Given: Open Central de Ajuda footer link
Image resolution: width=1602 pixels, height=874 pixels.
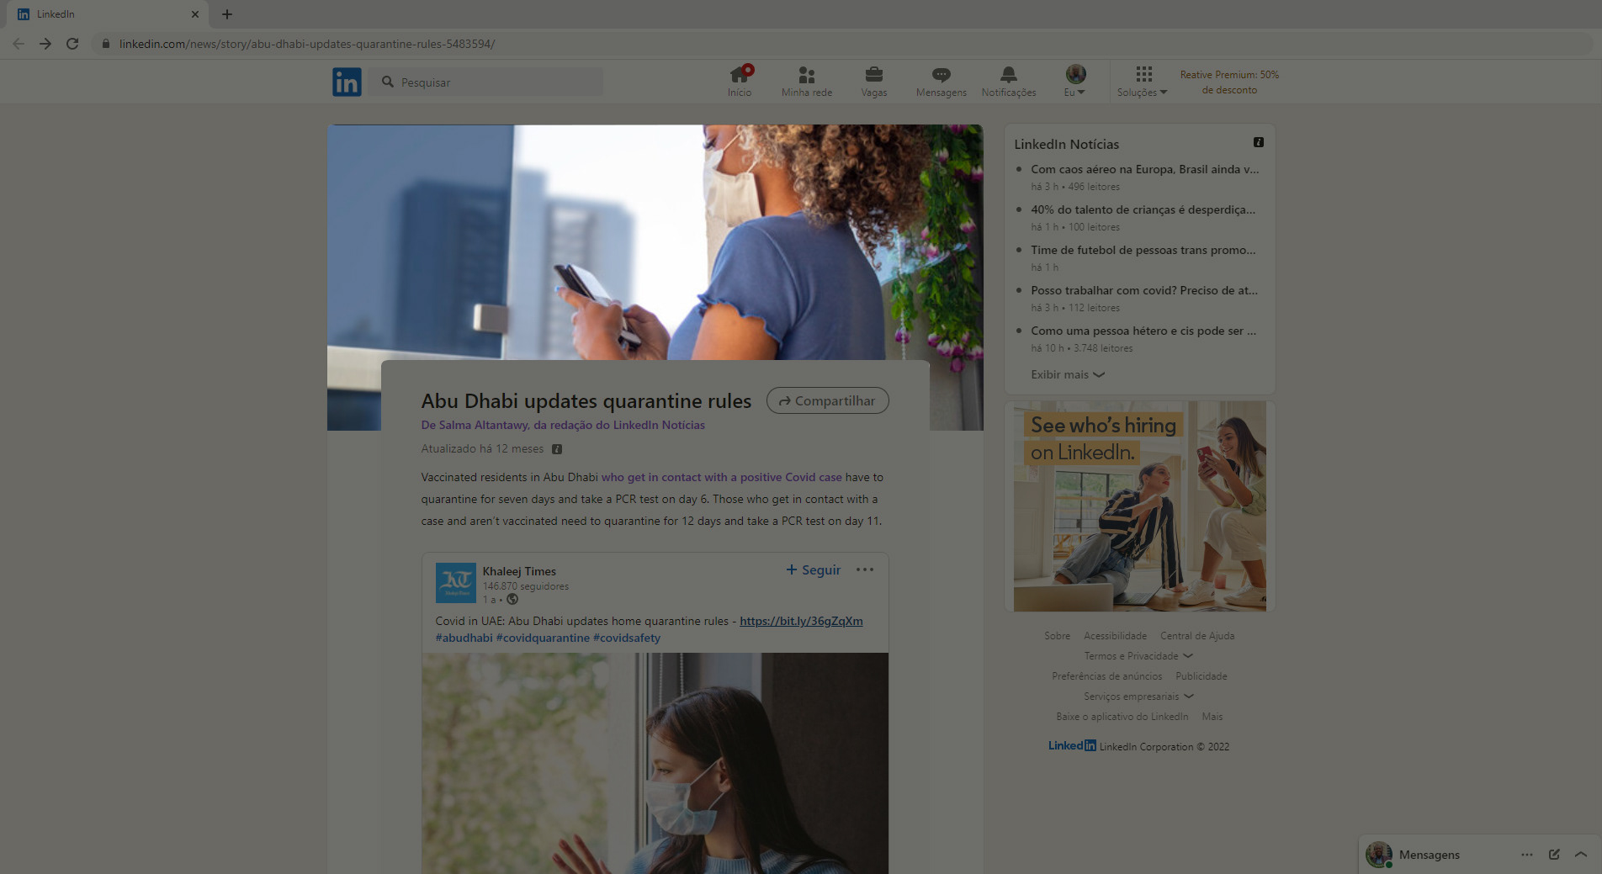Looking at the screenshot, I should pos(1197,636).
